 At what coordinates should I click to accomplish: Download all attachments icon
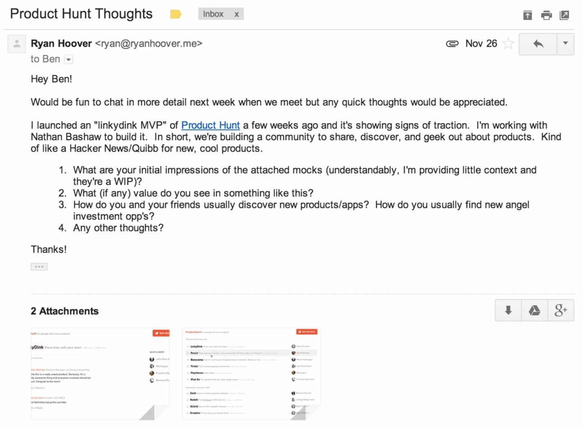[508, 310]
